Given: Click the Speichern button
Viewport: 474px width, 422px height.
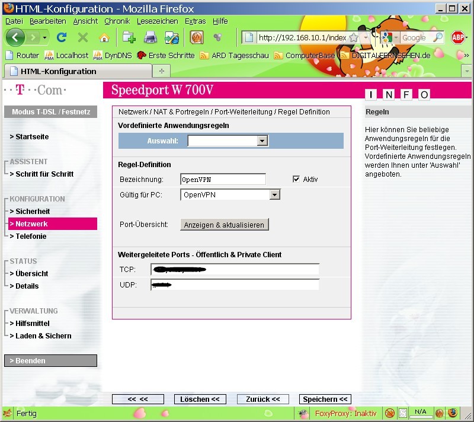Looking at the screenshot, I should pyautogui.click(x=325, y=399).
